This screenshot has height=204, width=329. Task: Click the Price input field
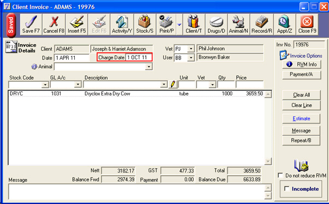[x=249, y=85]
